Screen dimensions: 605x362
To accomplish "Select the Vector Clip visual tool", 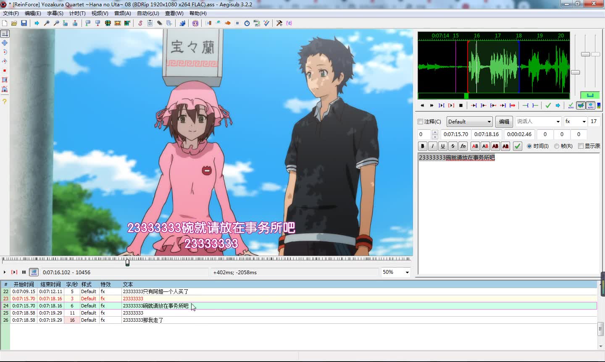I will (x=5, y=89).
